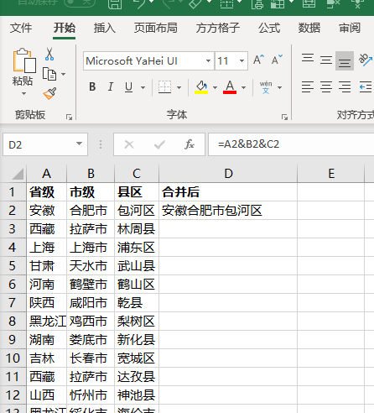Select row 5 header

[x=13, y=266]
